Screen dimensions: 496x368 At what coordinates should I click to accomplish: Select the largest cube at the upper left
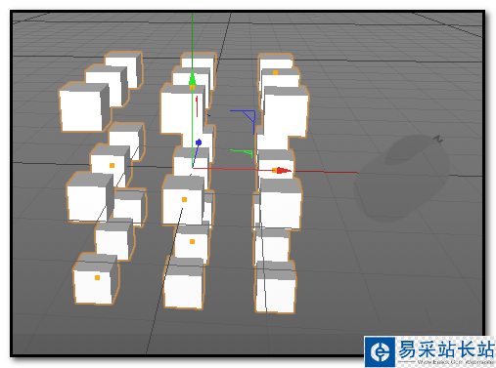click(84, 107)
